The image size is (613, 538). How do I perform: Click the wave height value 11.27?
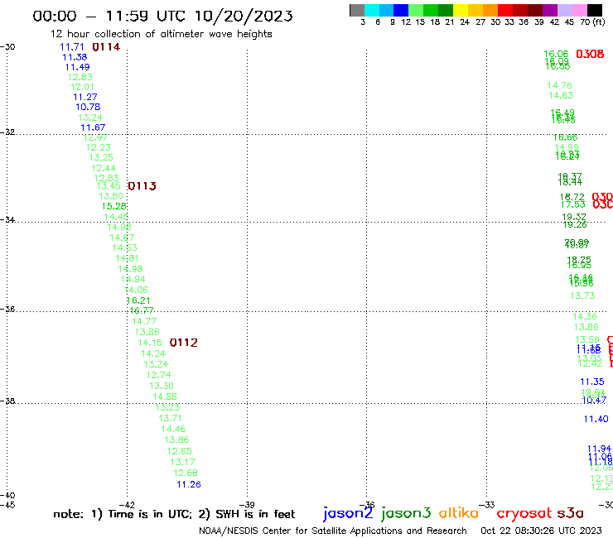click(85, 97)
